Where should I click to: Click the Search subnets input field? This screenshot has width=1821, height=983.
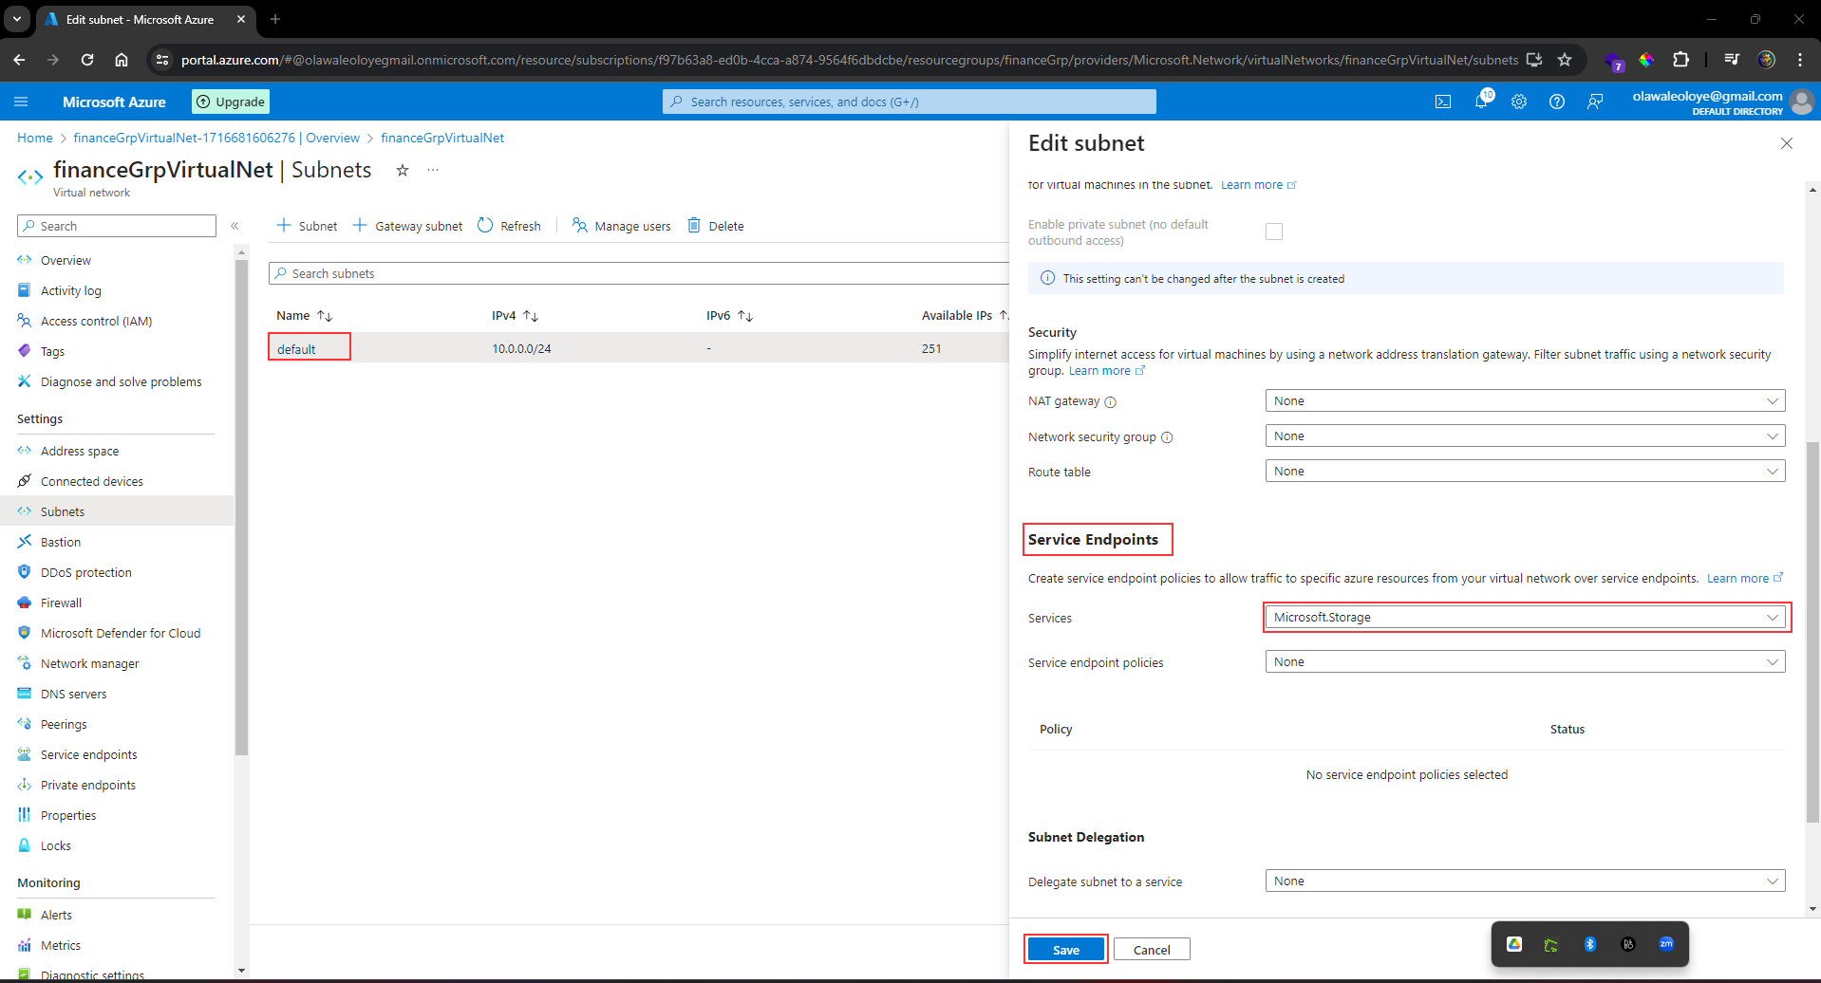[636, 273]
